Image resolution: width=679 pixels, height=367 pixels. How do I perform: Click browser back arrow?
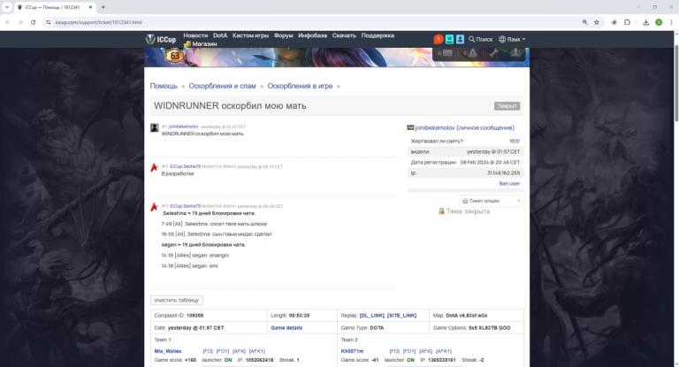(7, 22)
